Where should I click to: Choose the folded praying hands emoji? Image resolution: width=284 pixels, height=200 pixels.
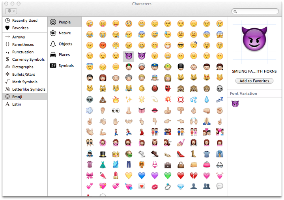(207, 121)
